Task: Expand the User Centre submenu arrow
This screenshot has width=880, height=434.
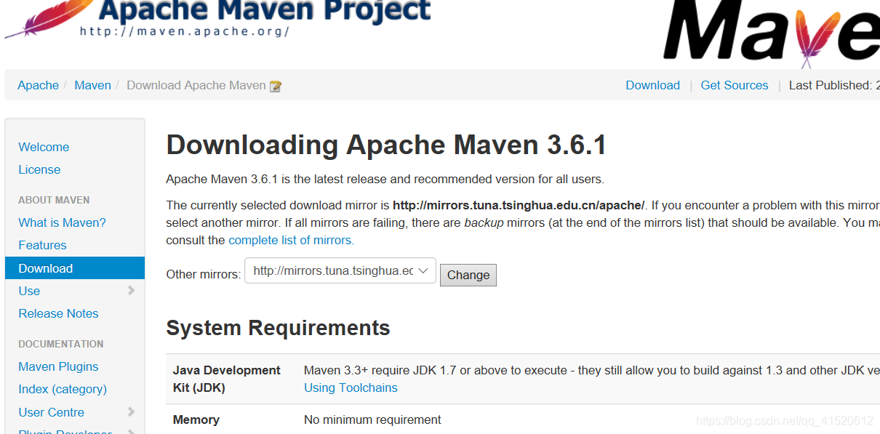Action: (x=131, y=412)
